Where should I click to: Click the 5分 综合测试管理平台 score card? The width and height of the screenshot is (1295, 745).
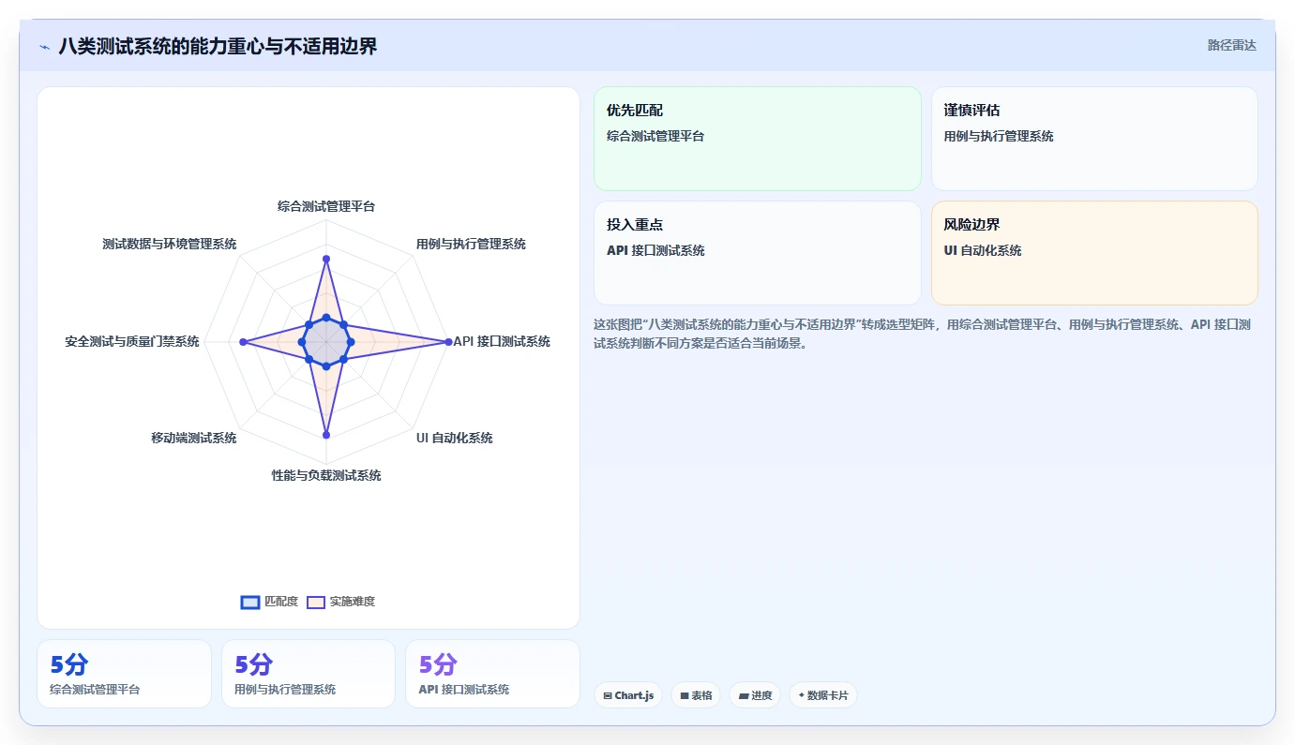(x=124, y=674)
